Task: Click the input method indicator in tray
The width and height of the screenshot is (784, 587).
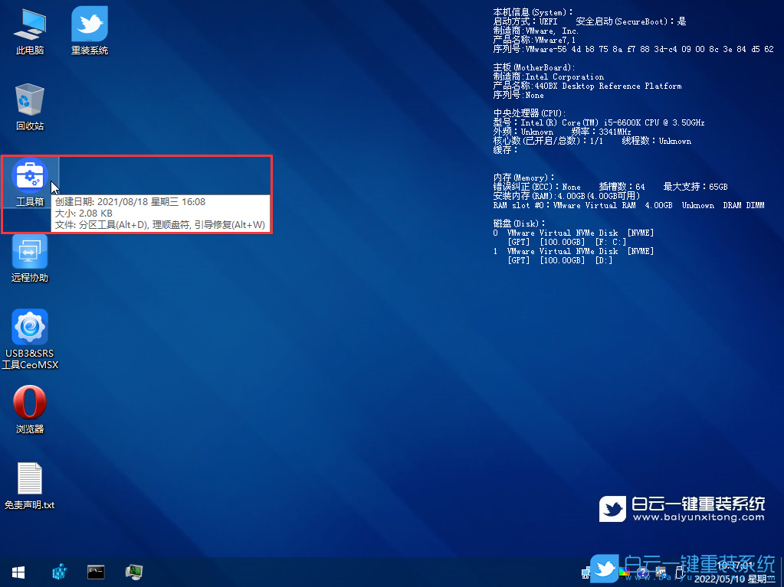Action: click(x=661, y=570)
